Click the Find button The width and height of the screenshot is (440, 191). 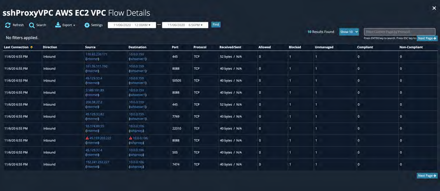[x=216, y=25]
